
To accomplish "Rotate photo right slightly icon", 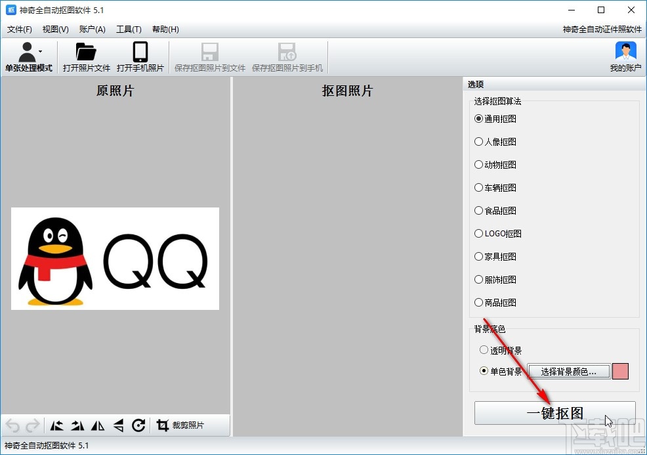I will pos(77,425).
